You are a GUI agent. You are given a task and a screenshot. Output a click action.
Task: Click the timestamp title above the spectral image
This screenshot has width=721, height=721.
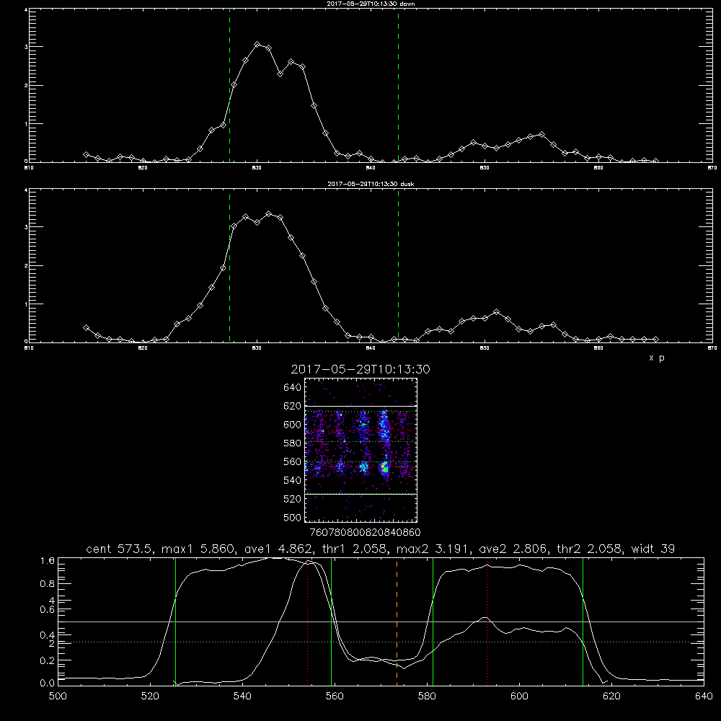(x=360, y=369)
